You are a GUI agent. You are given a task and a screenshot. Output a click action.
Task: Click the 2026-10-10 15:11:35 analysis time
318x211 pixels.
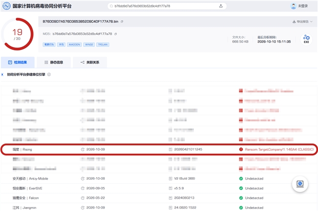pyautogui.click(x=274, y=42)
